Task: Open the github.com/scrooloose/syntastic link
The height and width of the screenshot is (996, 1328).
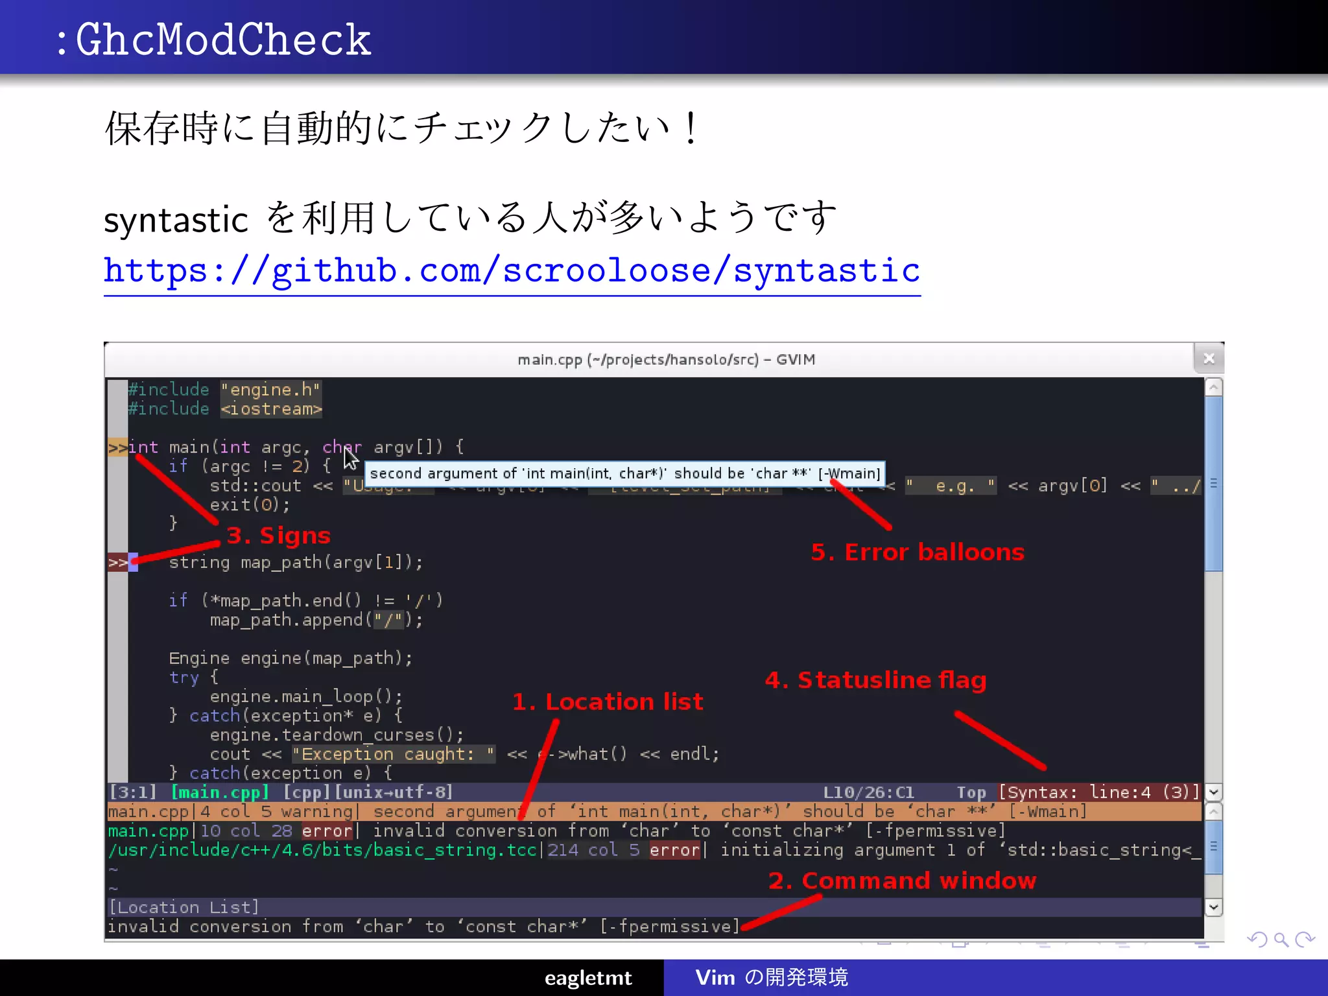Action: (512, 270)
